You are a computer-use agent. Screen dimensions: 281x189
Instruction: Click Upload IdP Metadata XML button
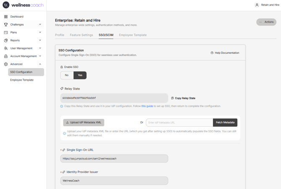tap(83, 123)
